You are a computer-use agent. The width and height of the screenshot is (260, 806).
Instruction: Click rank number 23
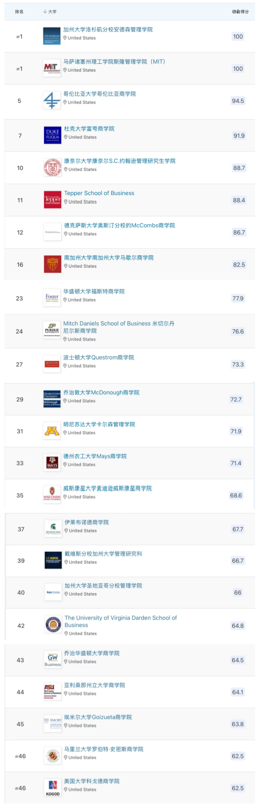tap(19, 298)
